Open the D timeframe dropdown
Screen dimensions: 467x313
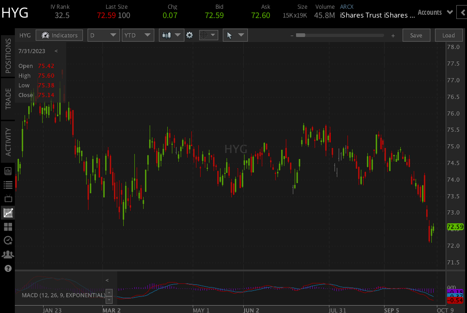pyautogui.click(x=103, y=35)
